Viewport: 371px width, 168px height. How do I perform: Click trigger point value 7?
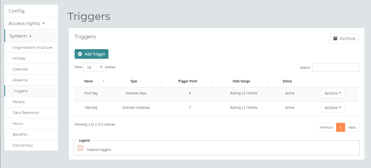point(190,108)
